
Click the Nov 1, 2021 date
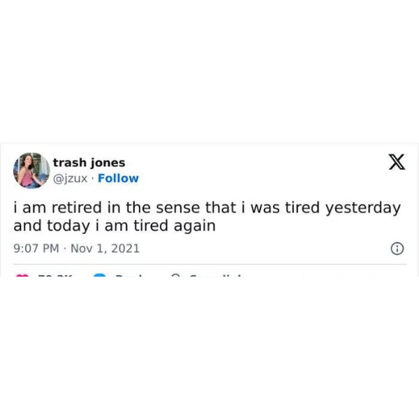pos(105,249)
